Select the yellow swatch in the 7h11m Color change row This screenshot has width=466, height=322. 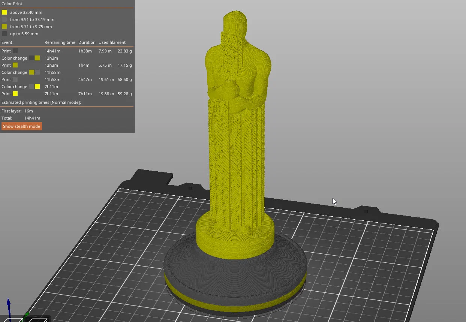[37, 87]
